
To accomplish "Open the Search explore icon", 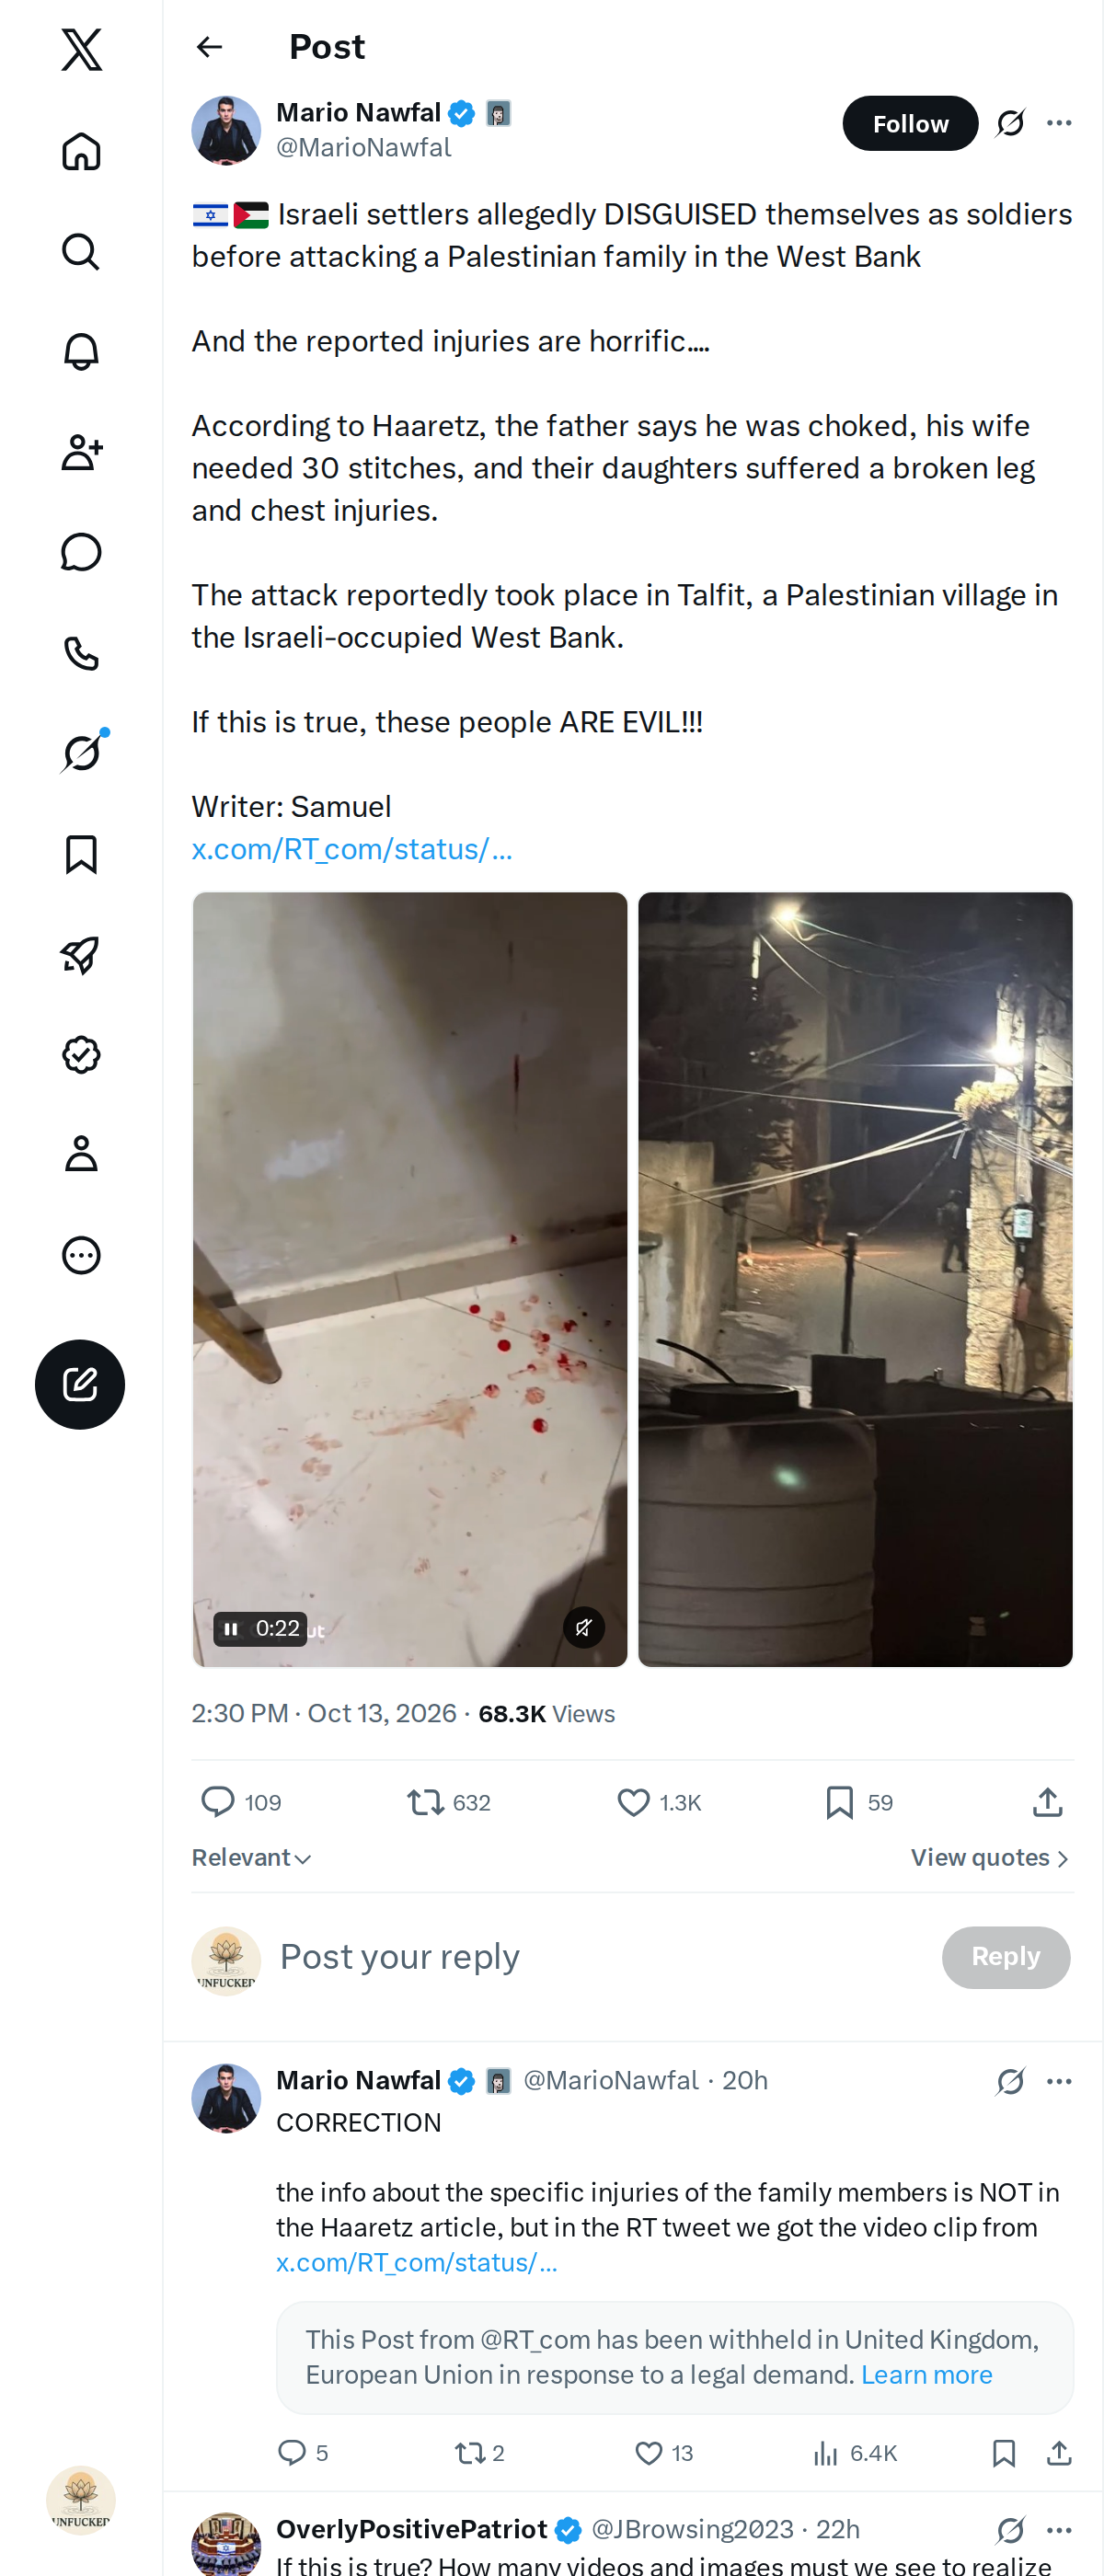I will pos(81,252).
